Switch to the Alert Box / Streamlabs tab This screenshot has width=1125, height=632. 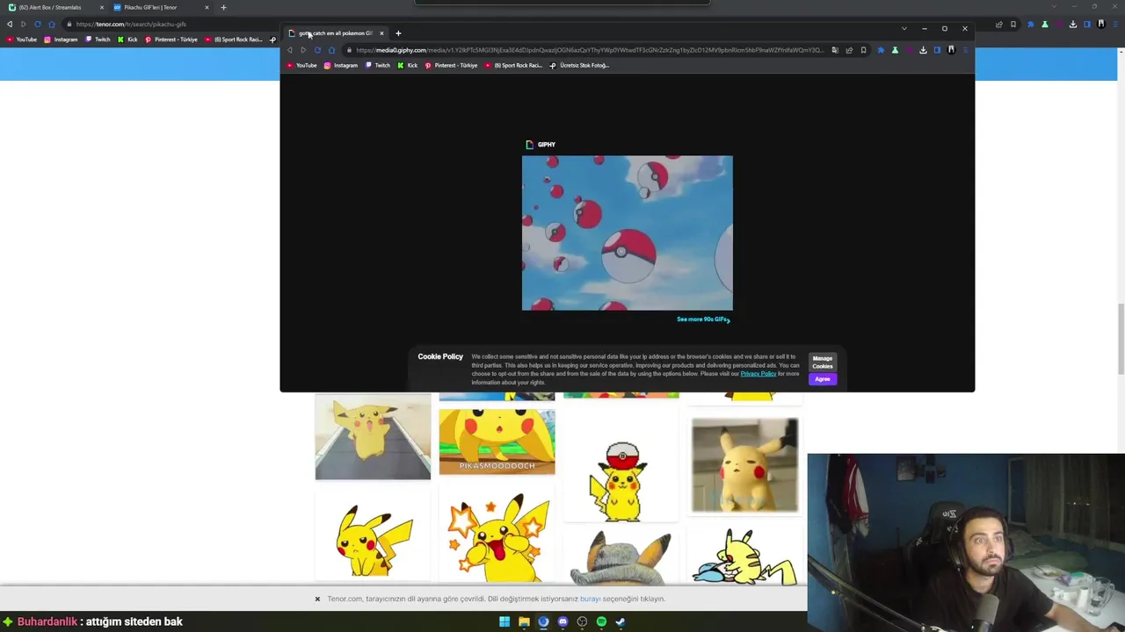click(53, 7)
